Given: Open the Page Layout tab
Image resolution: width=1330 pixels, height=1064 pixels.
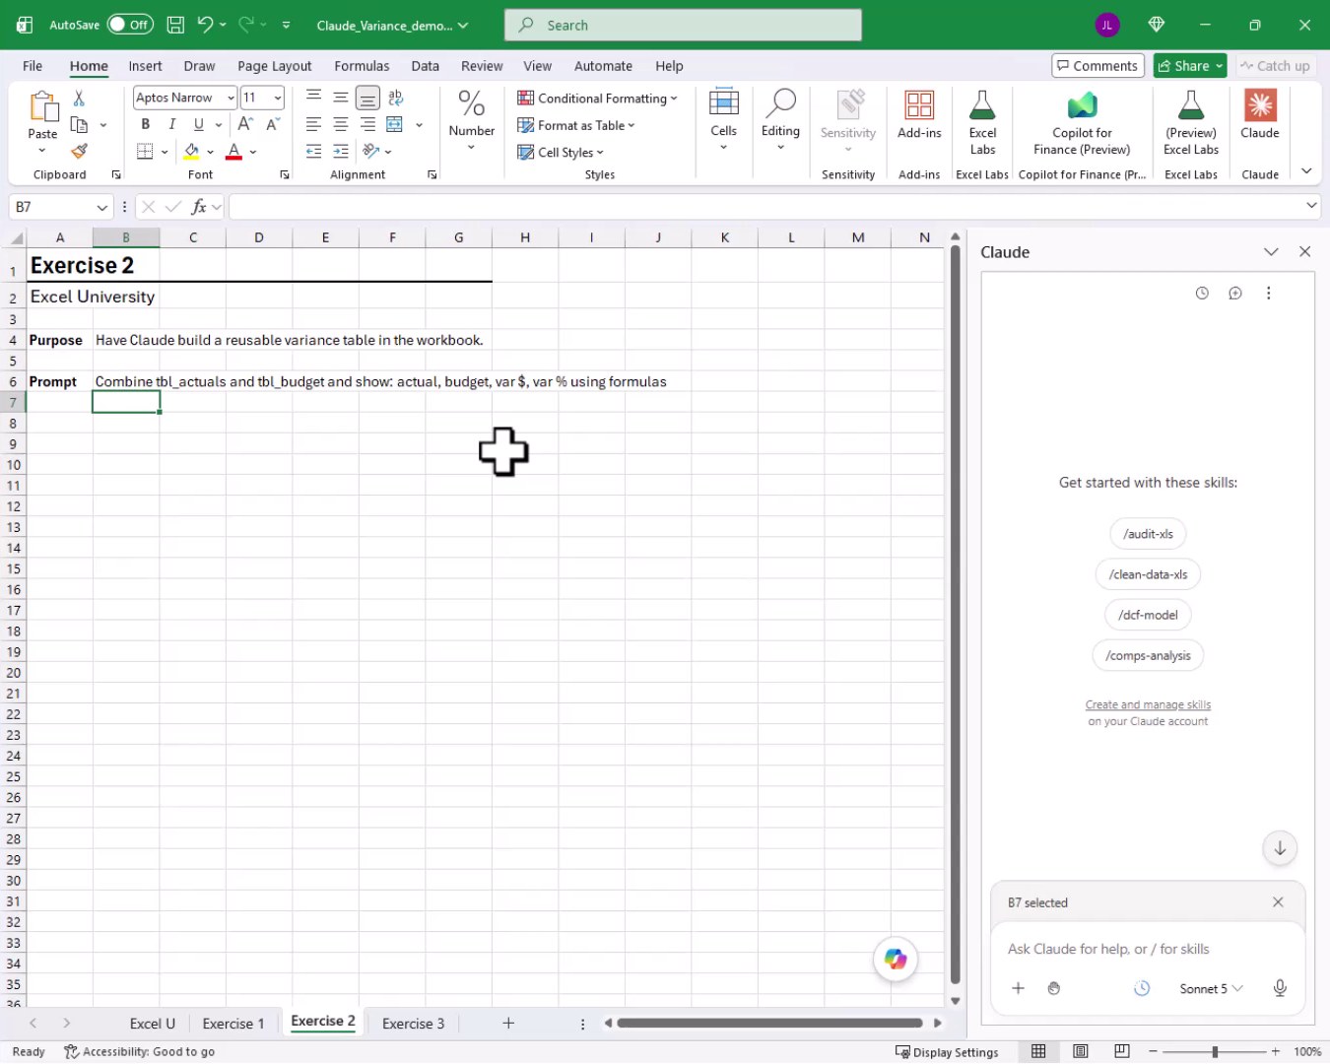Looking at the screenshot, I should 274,66.
